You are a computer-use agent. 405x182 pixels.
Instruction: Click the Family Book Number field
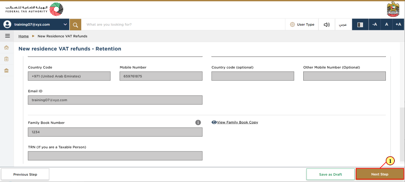click(x=115, y=132)
